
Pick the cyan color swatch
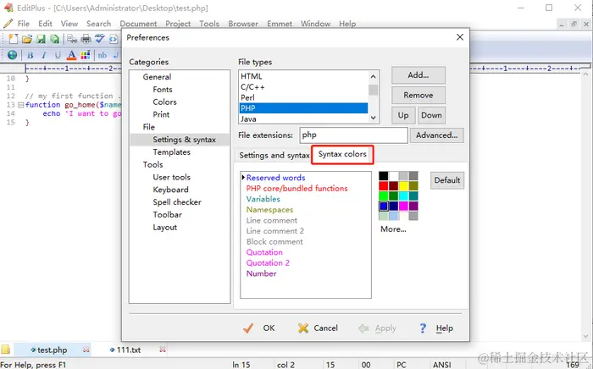pyautogui.click(x=403, y=196)
